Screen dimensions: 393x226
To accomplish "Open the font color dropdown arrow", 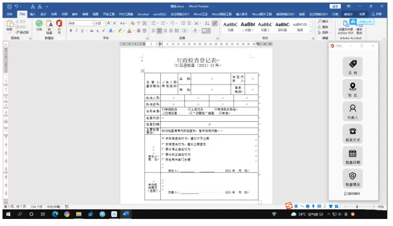I will pos(134,31).
